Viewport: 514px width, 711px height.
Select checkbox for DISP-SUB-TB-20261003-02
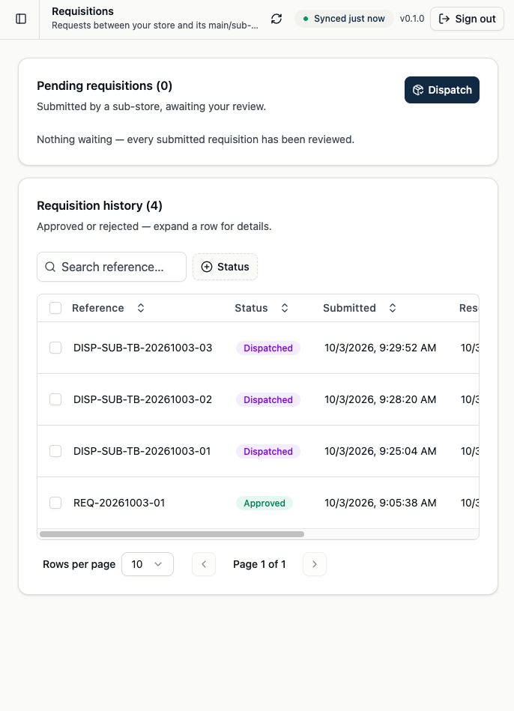pos(55,399)
